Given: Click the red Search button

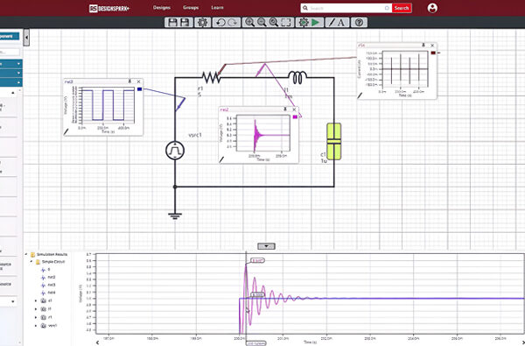Looking at the screenshot, I should tap(402, 8).
